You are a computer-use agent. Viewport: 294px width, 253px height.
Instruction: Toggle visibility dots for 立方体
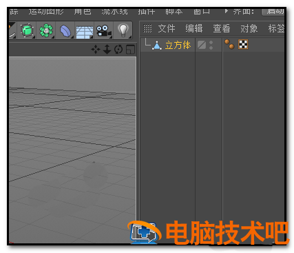(211, 45)
